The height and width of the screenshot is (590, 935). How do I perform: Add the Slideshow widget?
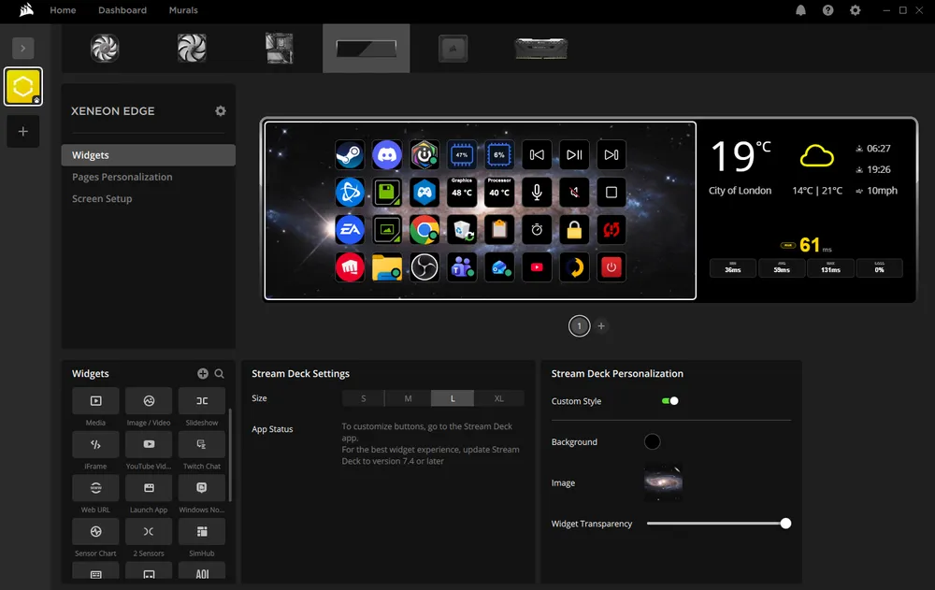point(202,401)
